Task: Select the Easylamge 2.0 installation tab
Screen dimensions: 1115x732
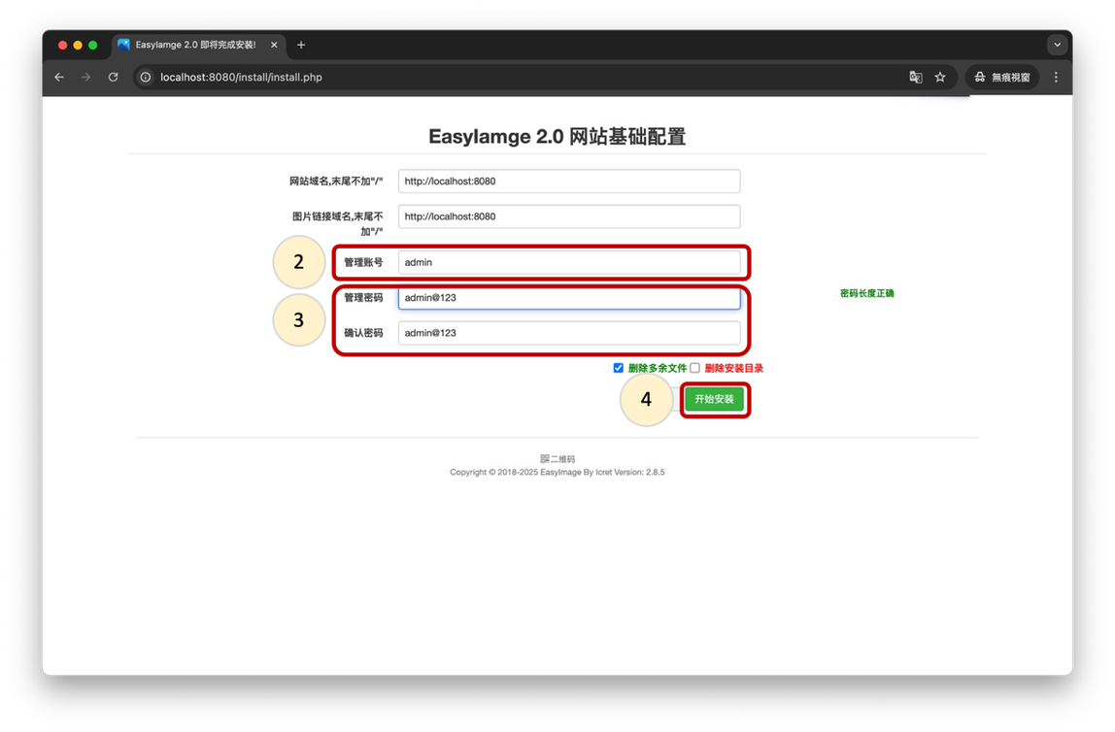Action: coord(190,44)
